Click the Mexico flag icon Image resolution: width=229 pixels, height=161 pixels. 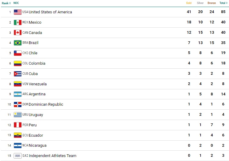click(18, 22)
